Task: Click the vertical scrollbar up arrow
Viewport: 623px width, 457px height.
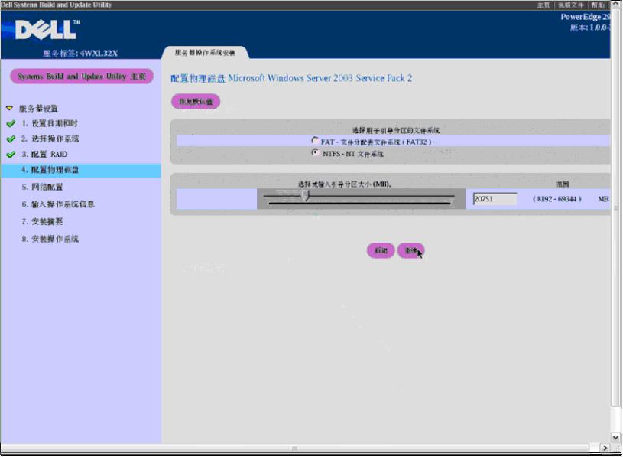Action: click(x=616, y=5)
